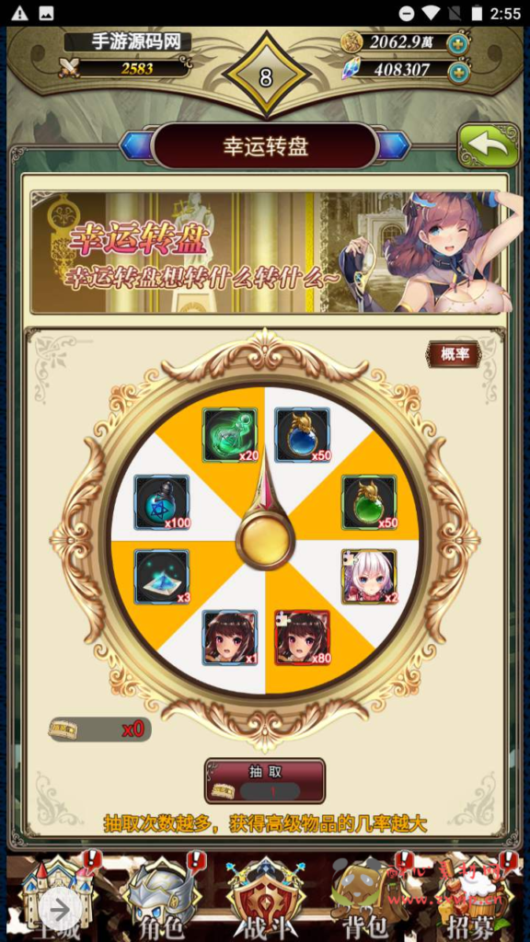Select the green orb x50 prize
Image resolution: width=530 pixels, height=942 pixels.
point(369,502)
